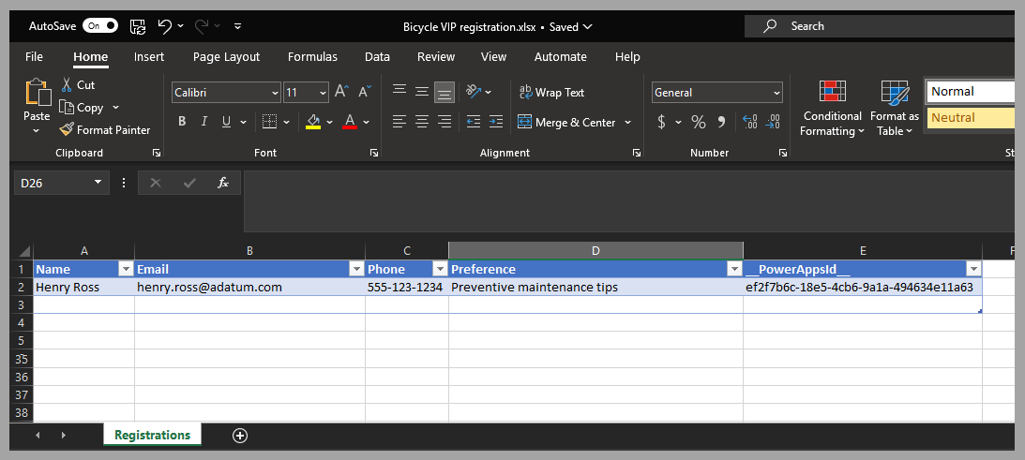Open the Font dialog launcher

point(374,153)
